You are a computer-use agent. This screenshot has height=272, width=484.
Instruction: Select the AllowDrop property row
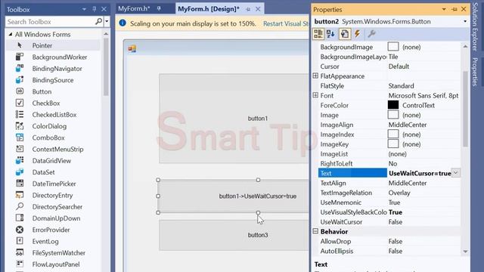click(389, 241)
